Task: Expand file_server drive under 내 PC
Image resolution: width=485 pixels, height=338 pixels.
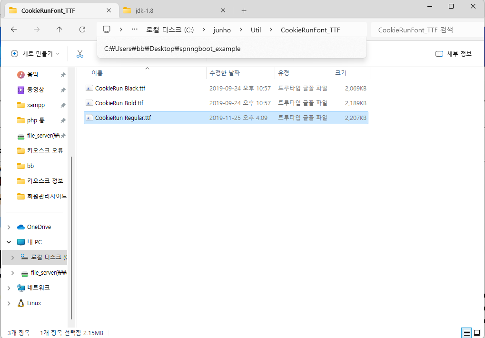Action: (x=13, y=273)
